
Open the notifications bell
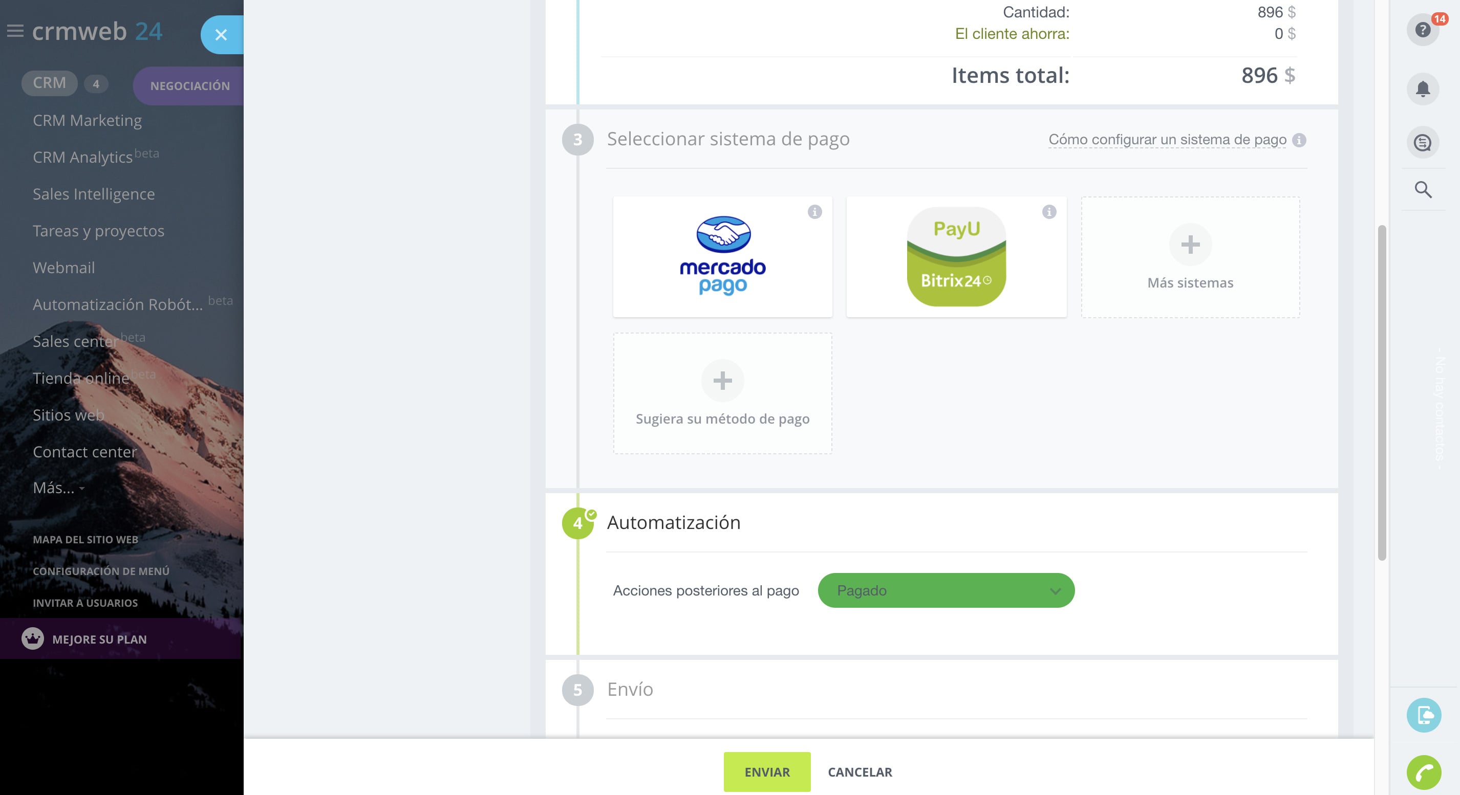coord(1423,89)
